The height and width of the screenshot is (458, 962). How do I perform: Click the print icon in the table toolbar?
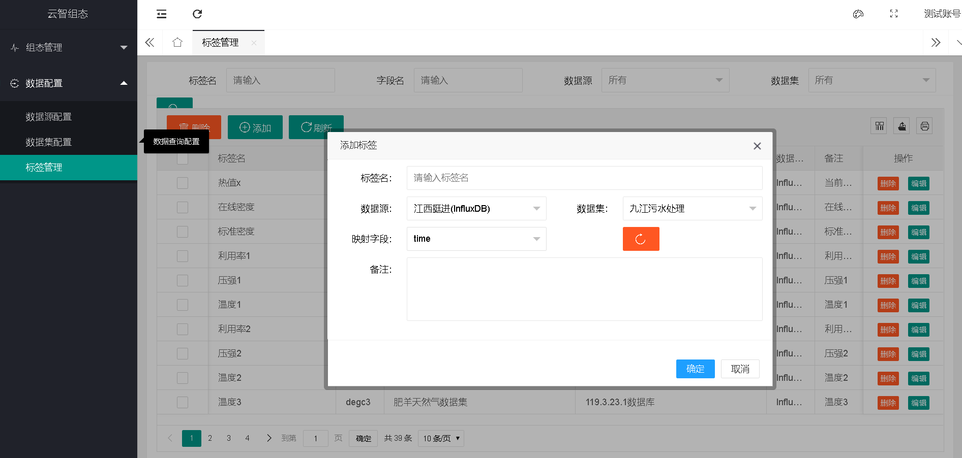[x=924, y=126]
